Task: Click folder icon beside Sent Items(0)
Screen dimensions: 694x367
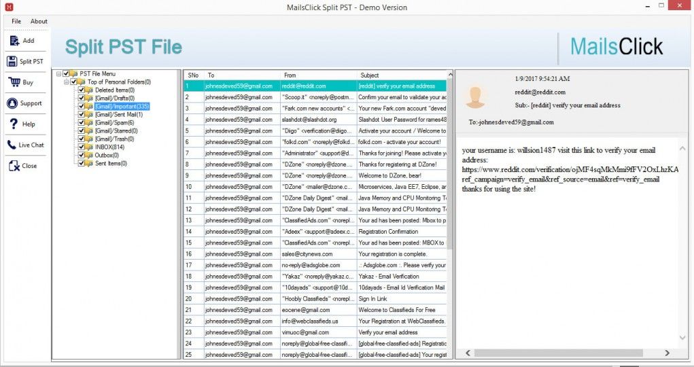Action: pyautogui.click(x=89, y=163)
